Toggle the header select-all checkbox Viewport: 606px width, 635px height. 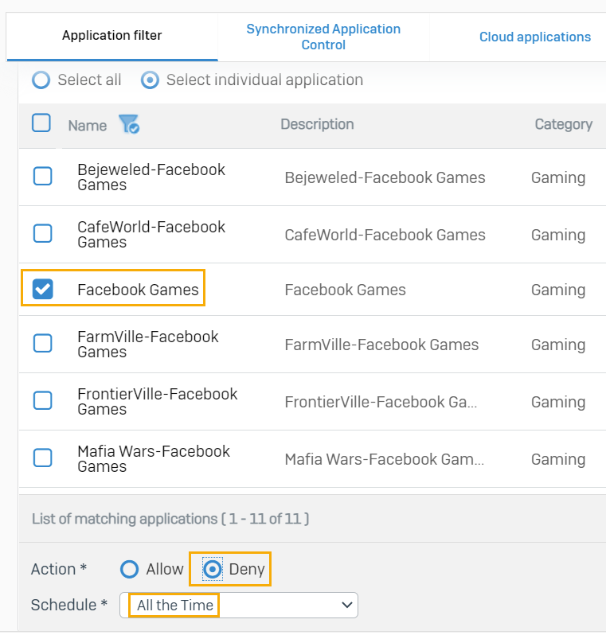(x=41, y=123)
